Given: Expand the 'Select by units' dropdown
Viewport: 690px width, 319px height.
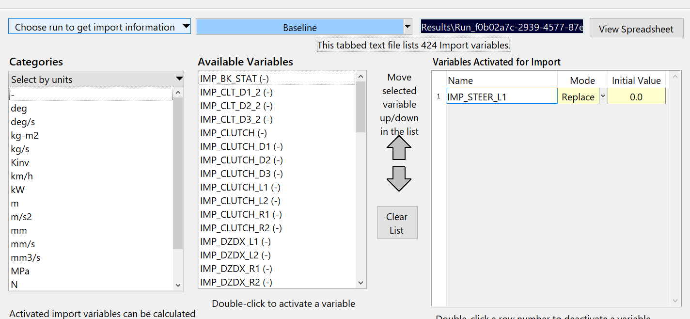Looking at the screenshot, I should click(96, 79).
